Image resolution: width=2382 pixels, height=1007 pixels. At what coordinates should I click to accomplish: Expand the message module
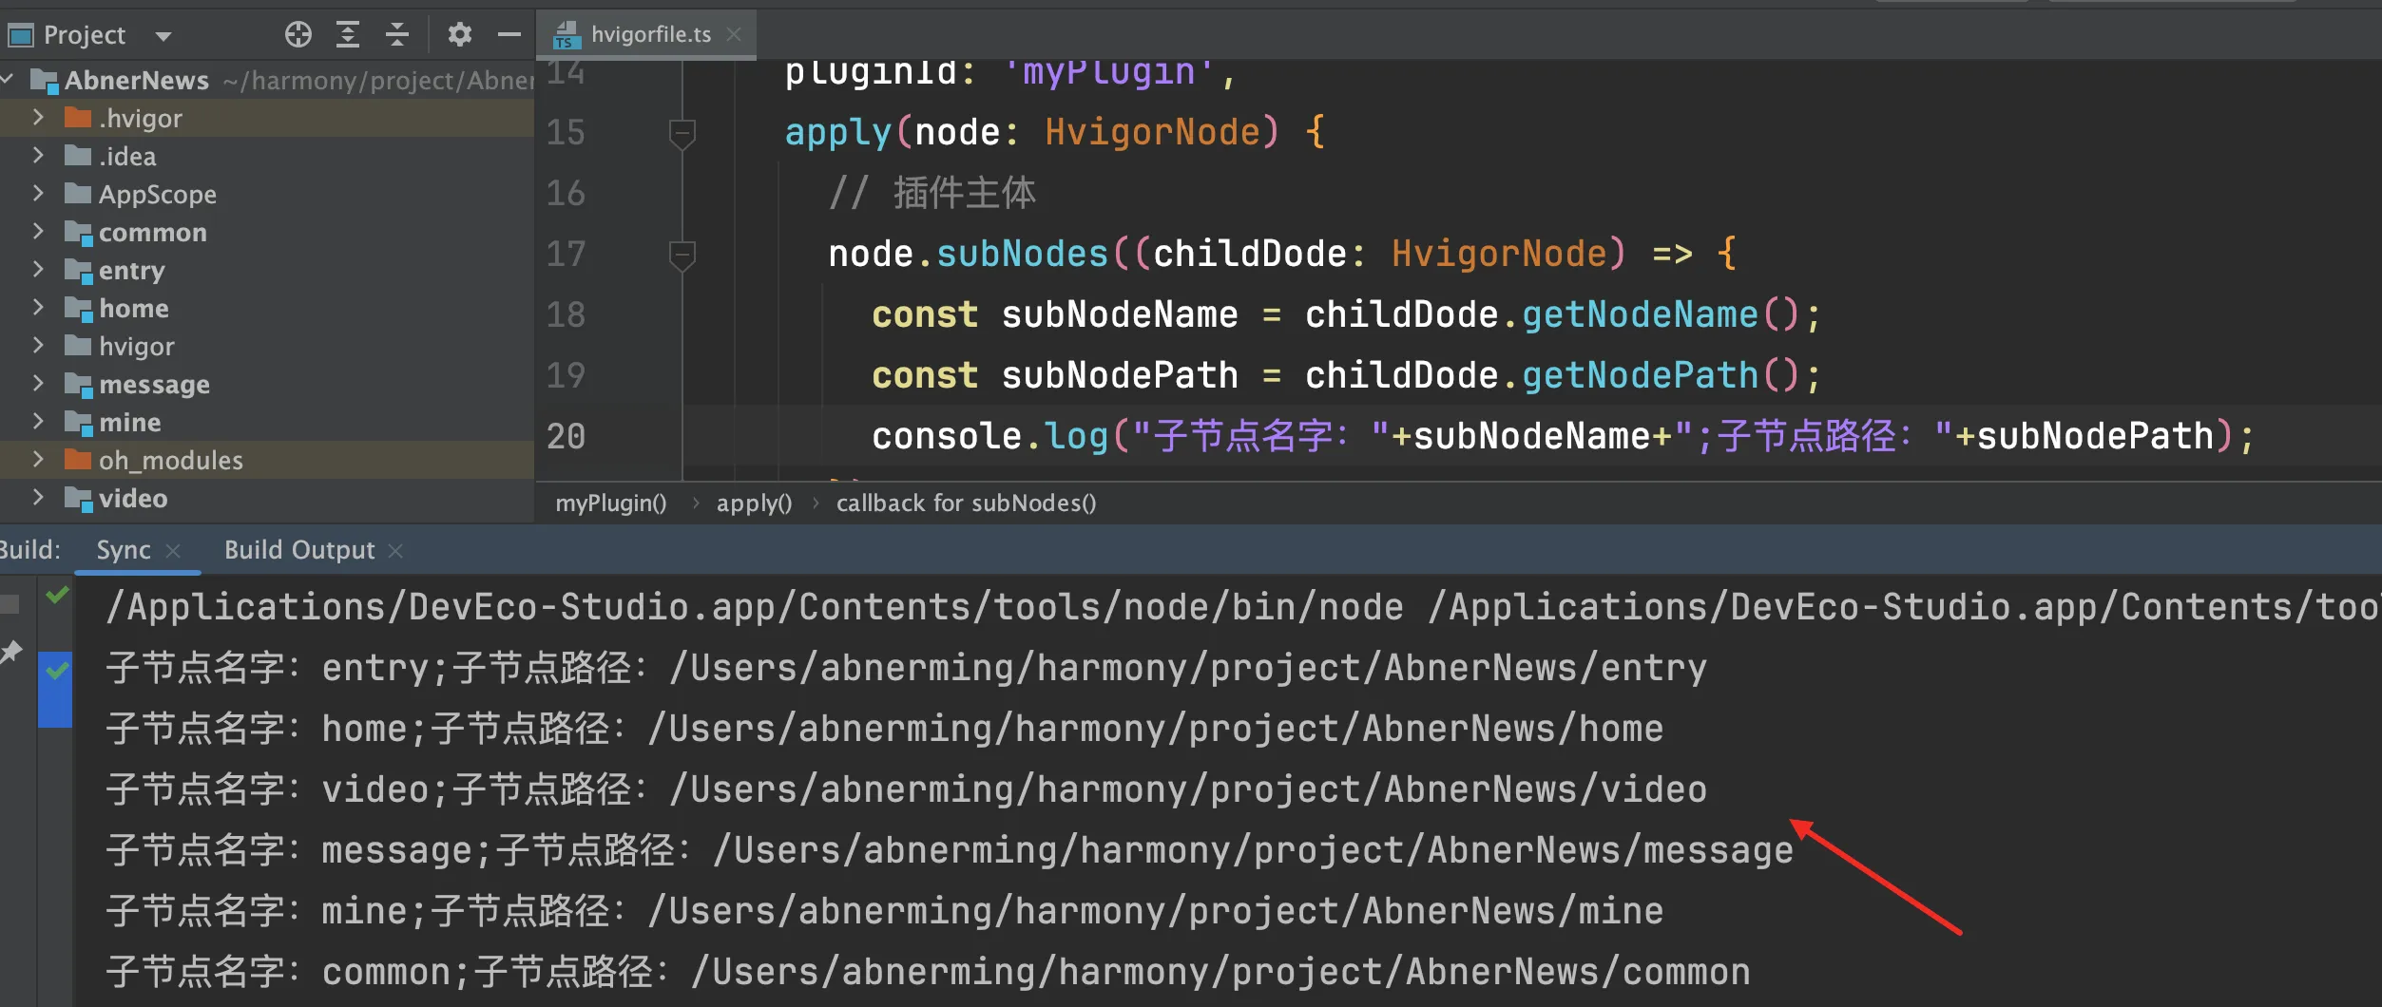(38, 384)
